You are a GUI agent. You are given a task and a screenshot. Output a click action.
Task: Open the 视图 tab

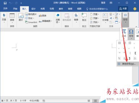79,9
